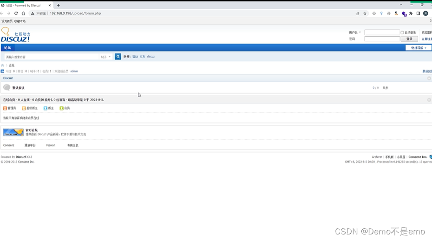432x240 pixels.
Task: Click the breadcrumb home icon
Action: click(2, 65)
